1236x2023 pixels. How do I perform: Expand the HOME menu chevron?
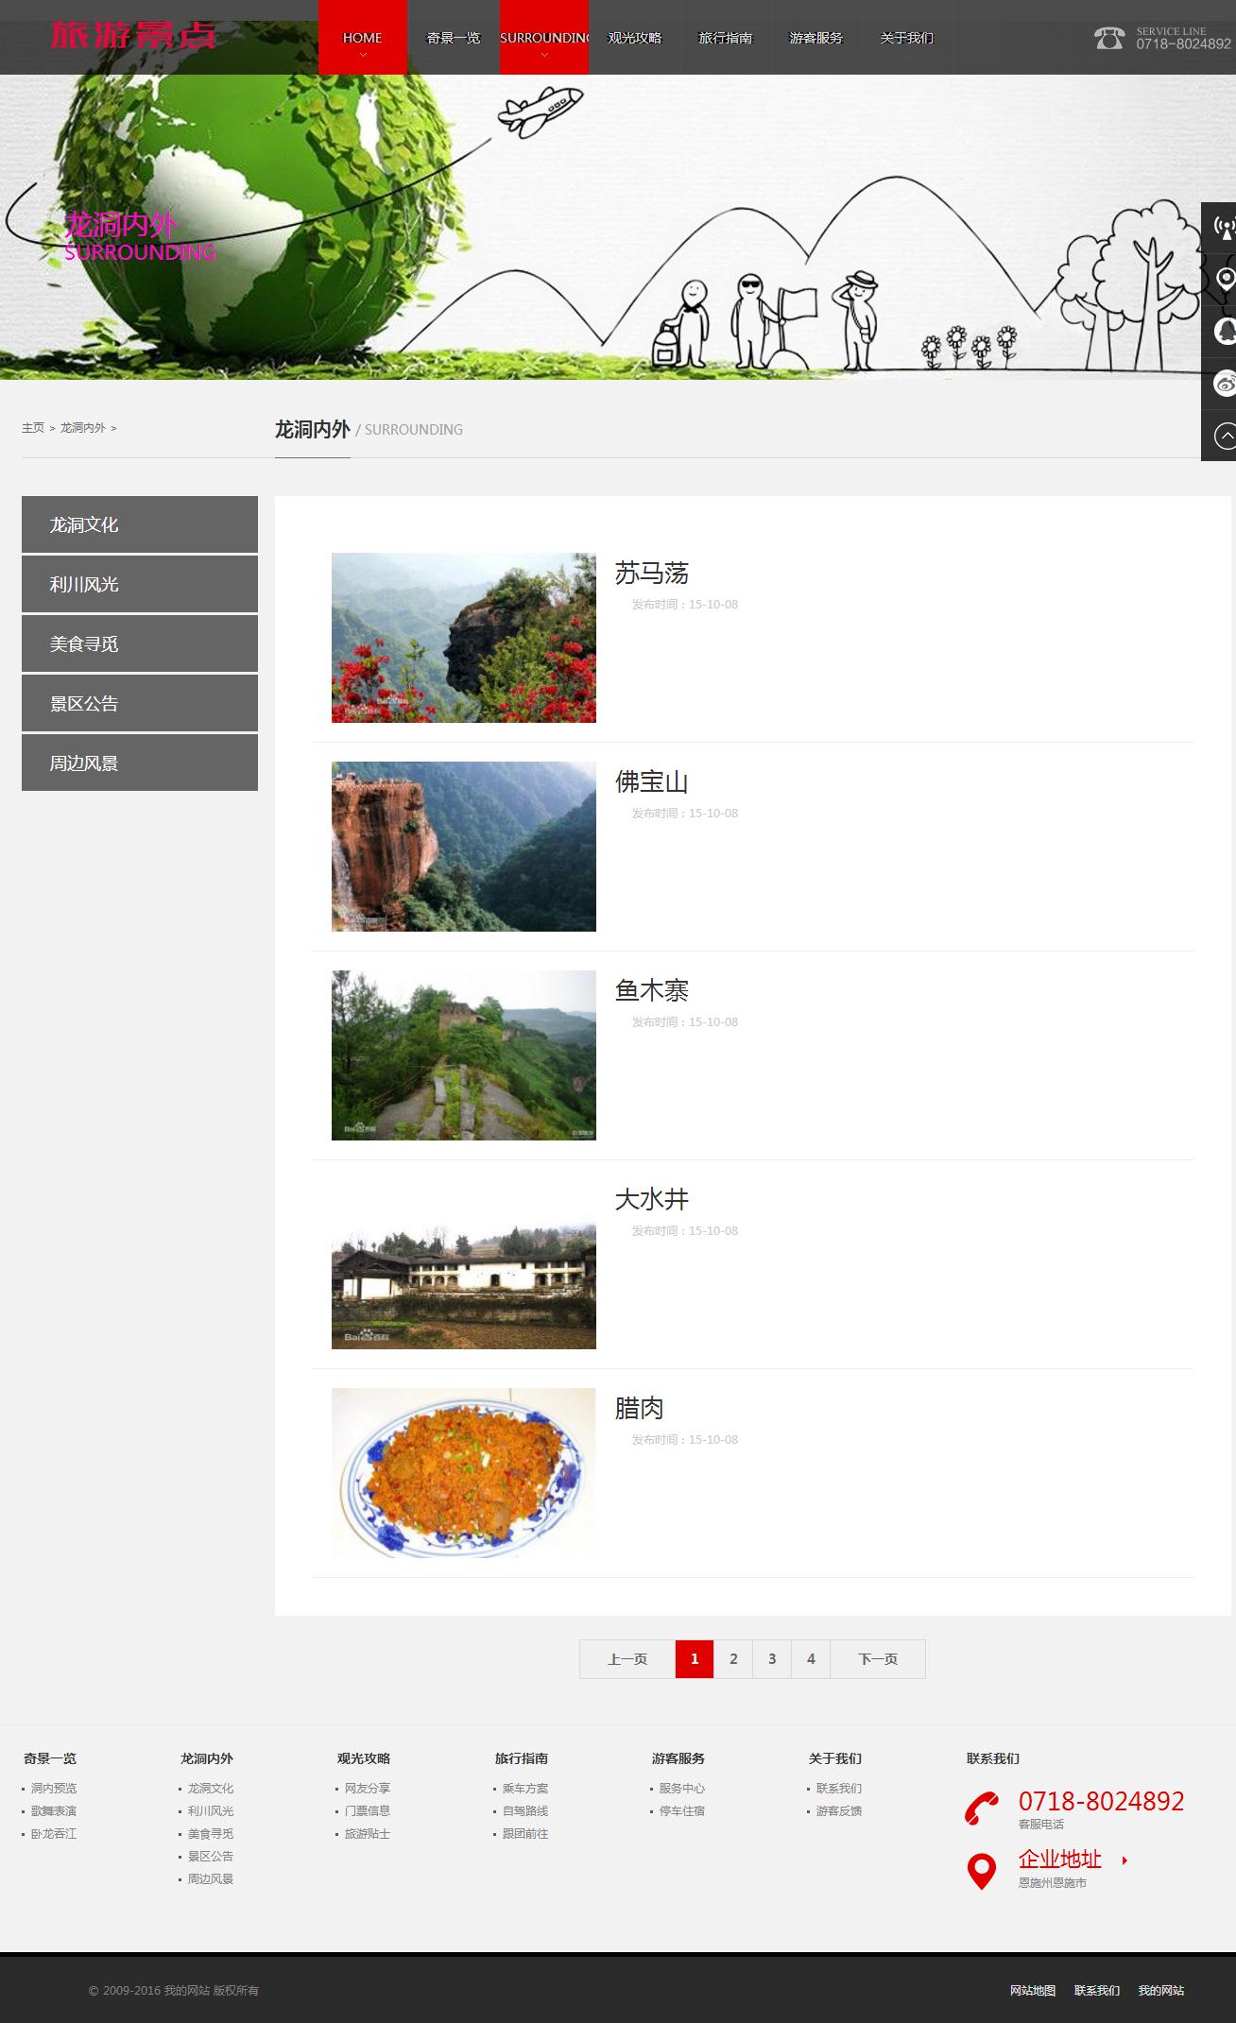363,56
